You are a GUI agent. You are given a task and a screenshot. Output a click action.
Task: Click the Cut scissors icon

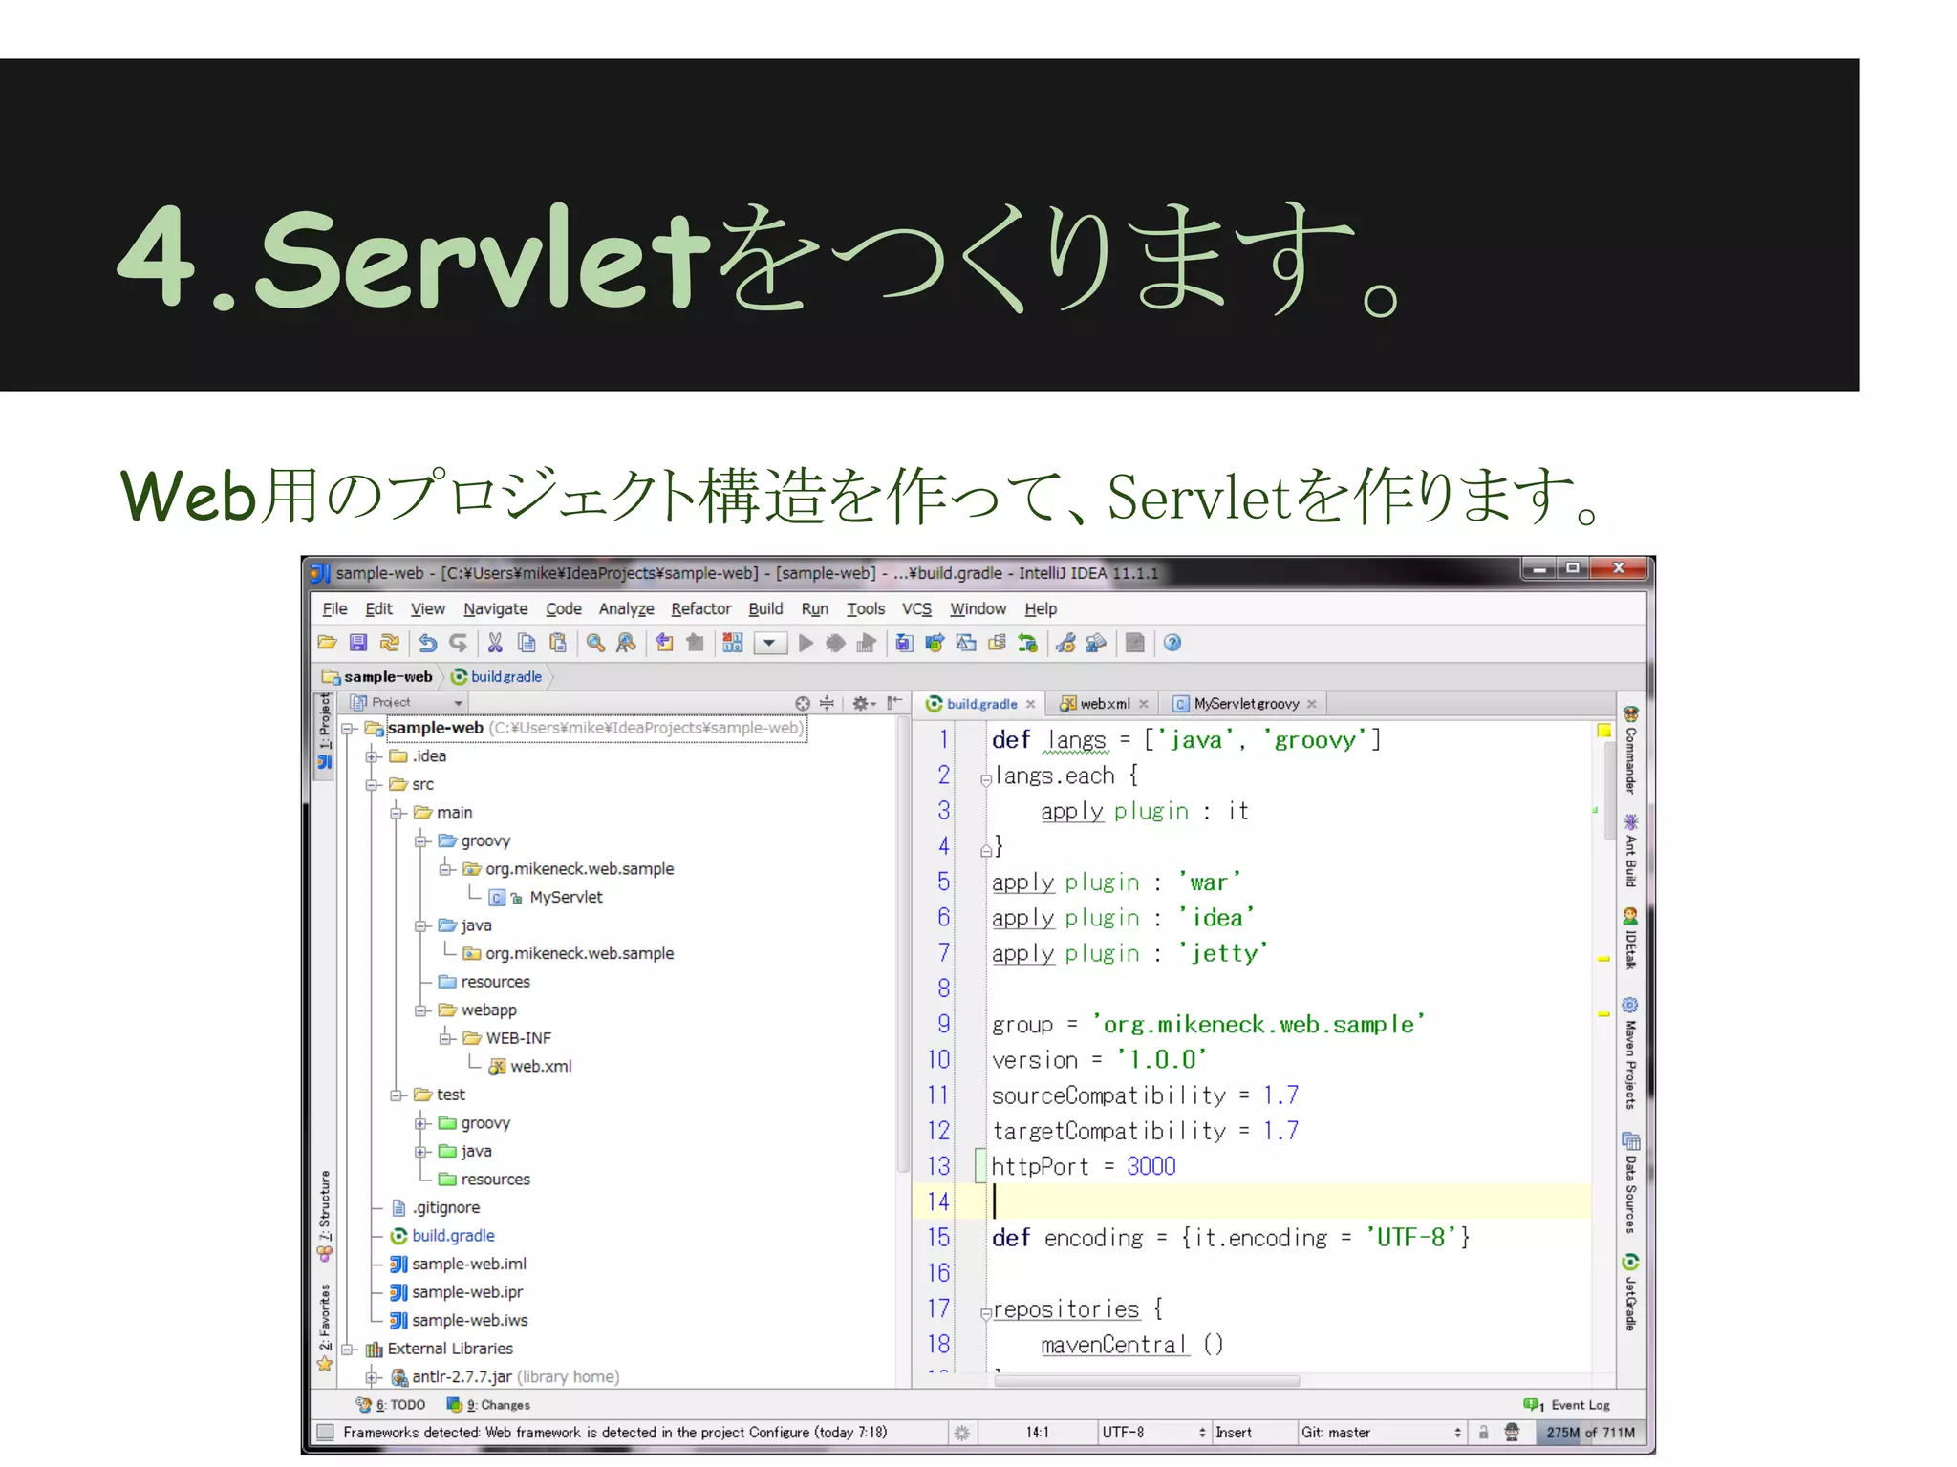click(x=495, y=643)
